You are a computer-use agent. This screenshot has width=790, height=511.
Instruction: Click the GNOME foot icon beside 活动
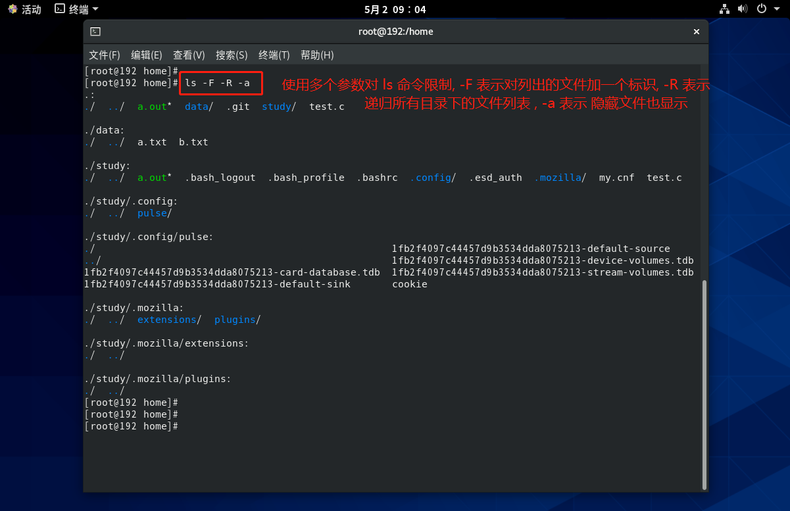[x=11, y=9]
